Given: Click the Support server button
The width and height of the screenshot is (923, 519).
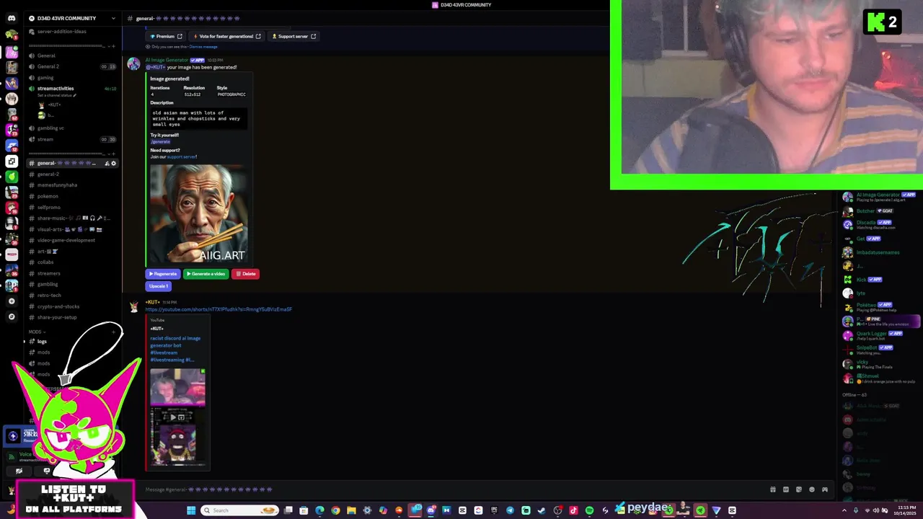Looking at the screenshot, I should coord(293,36).
